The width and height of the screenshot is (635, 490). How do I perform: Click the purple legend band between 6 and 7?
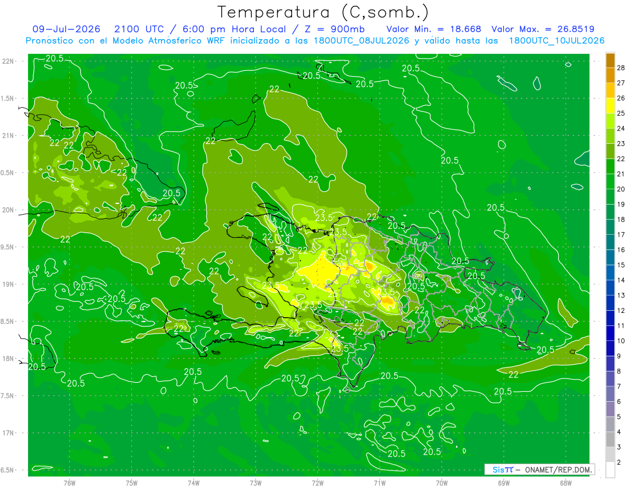click(610, 394)
